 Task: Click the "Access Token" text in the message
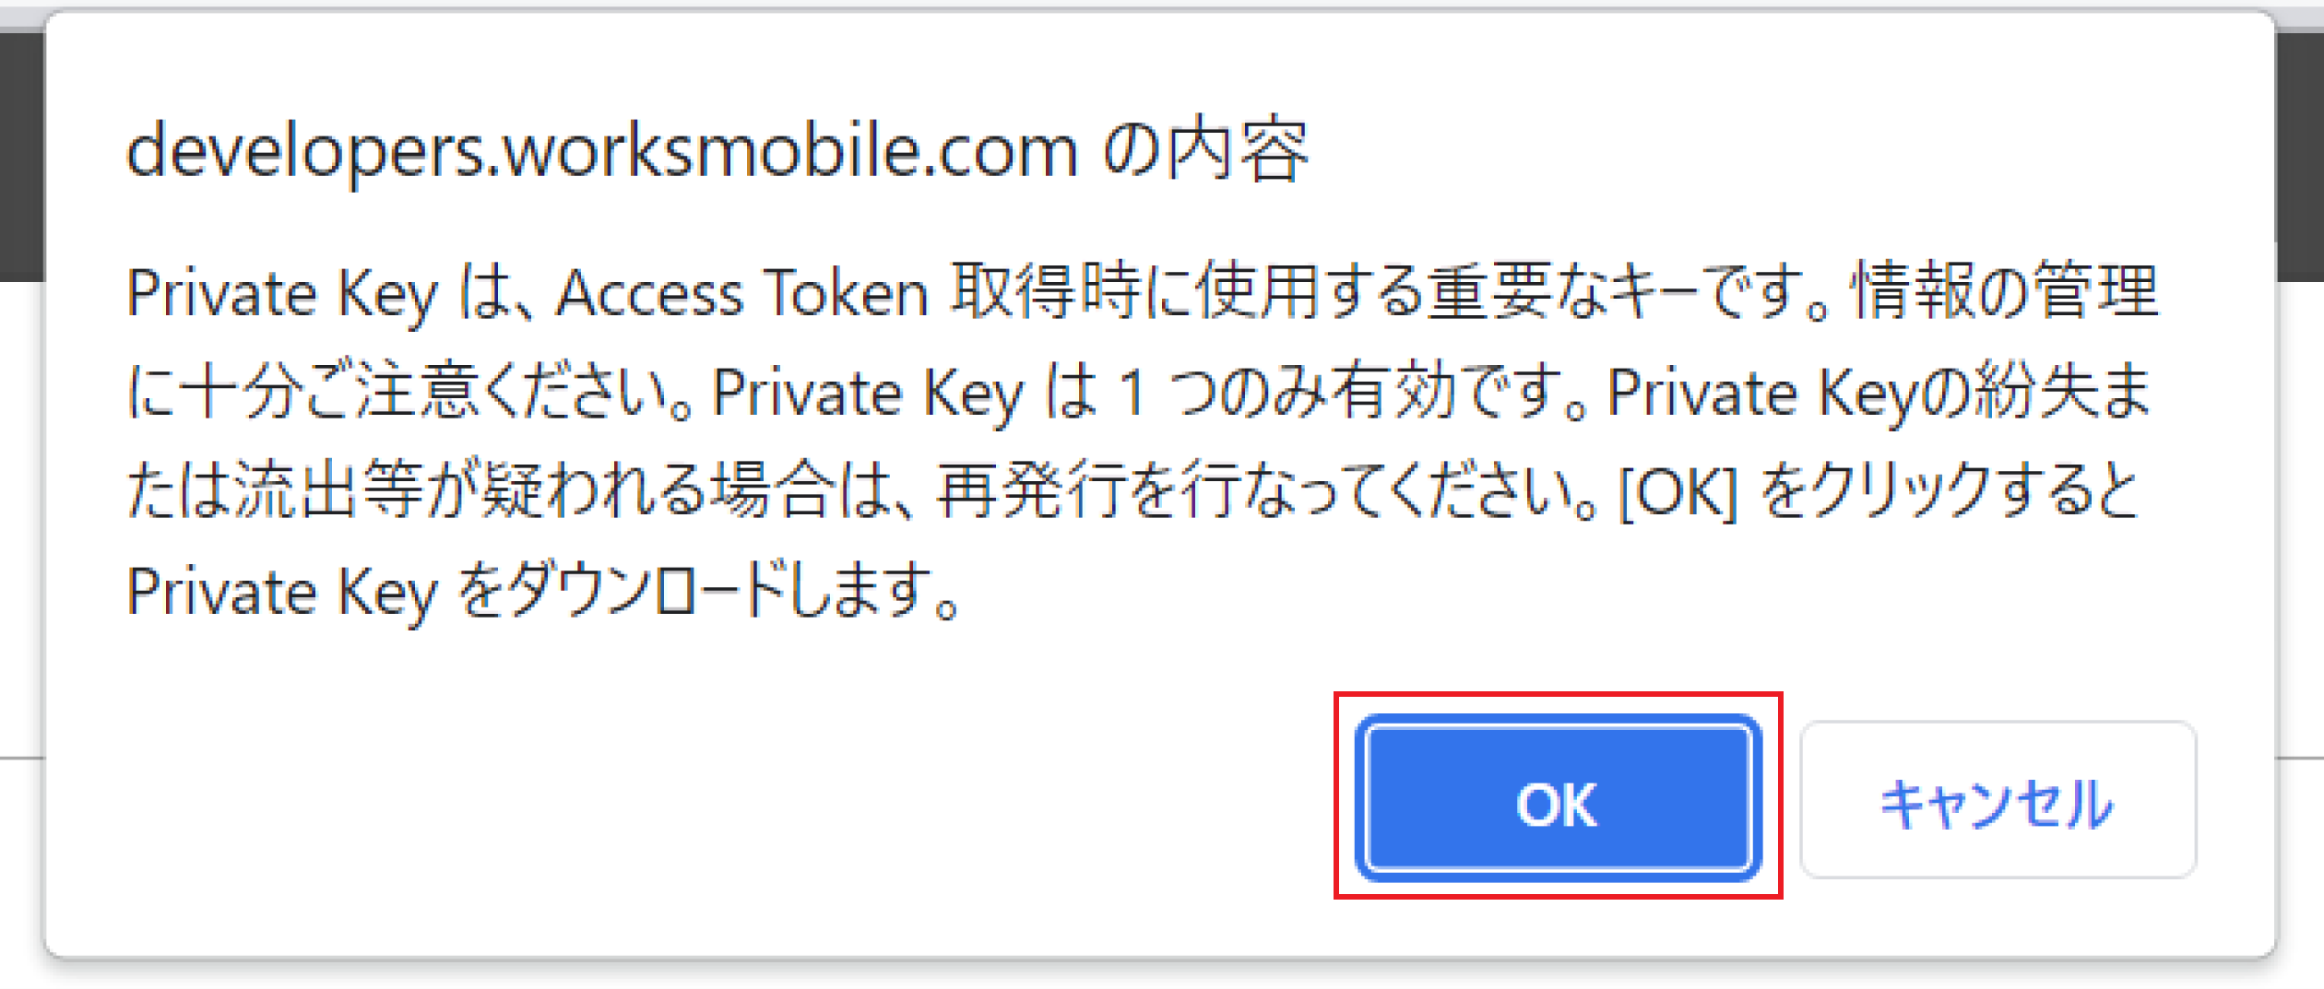[x=742, y=293]
